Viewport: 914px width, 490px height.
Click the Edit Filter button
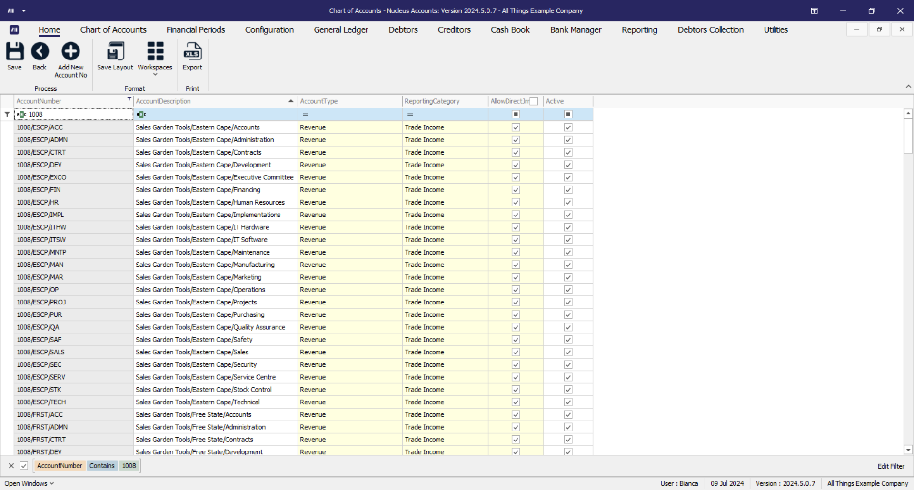click(x=891, y=466)
